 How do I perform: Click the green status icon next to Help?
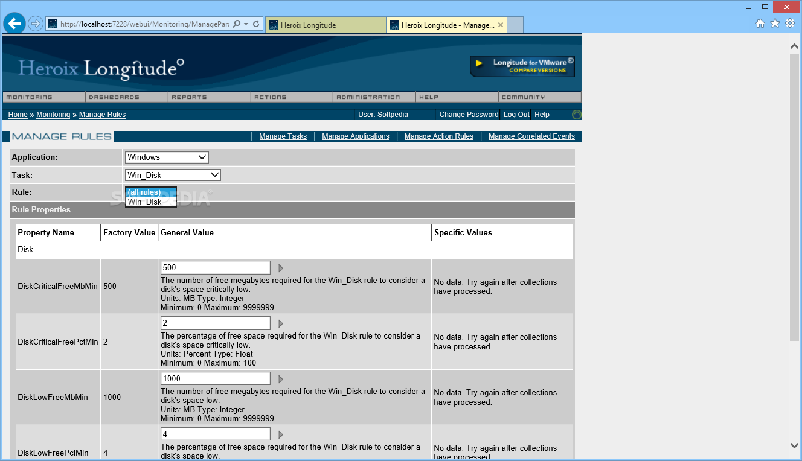point(577,115)
